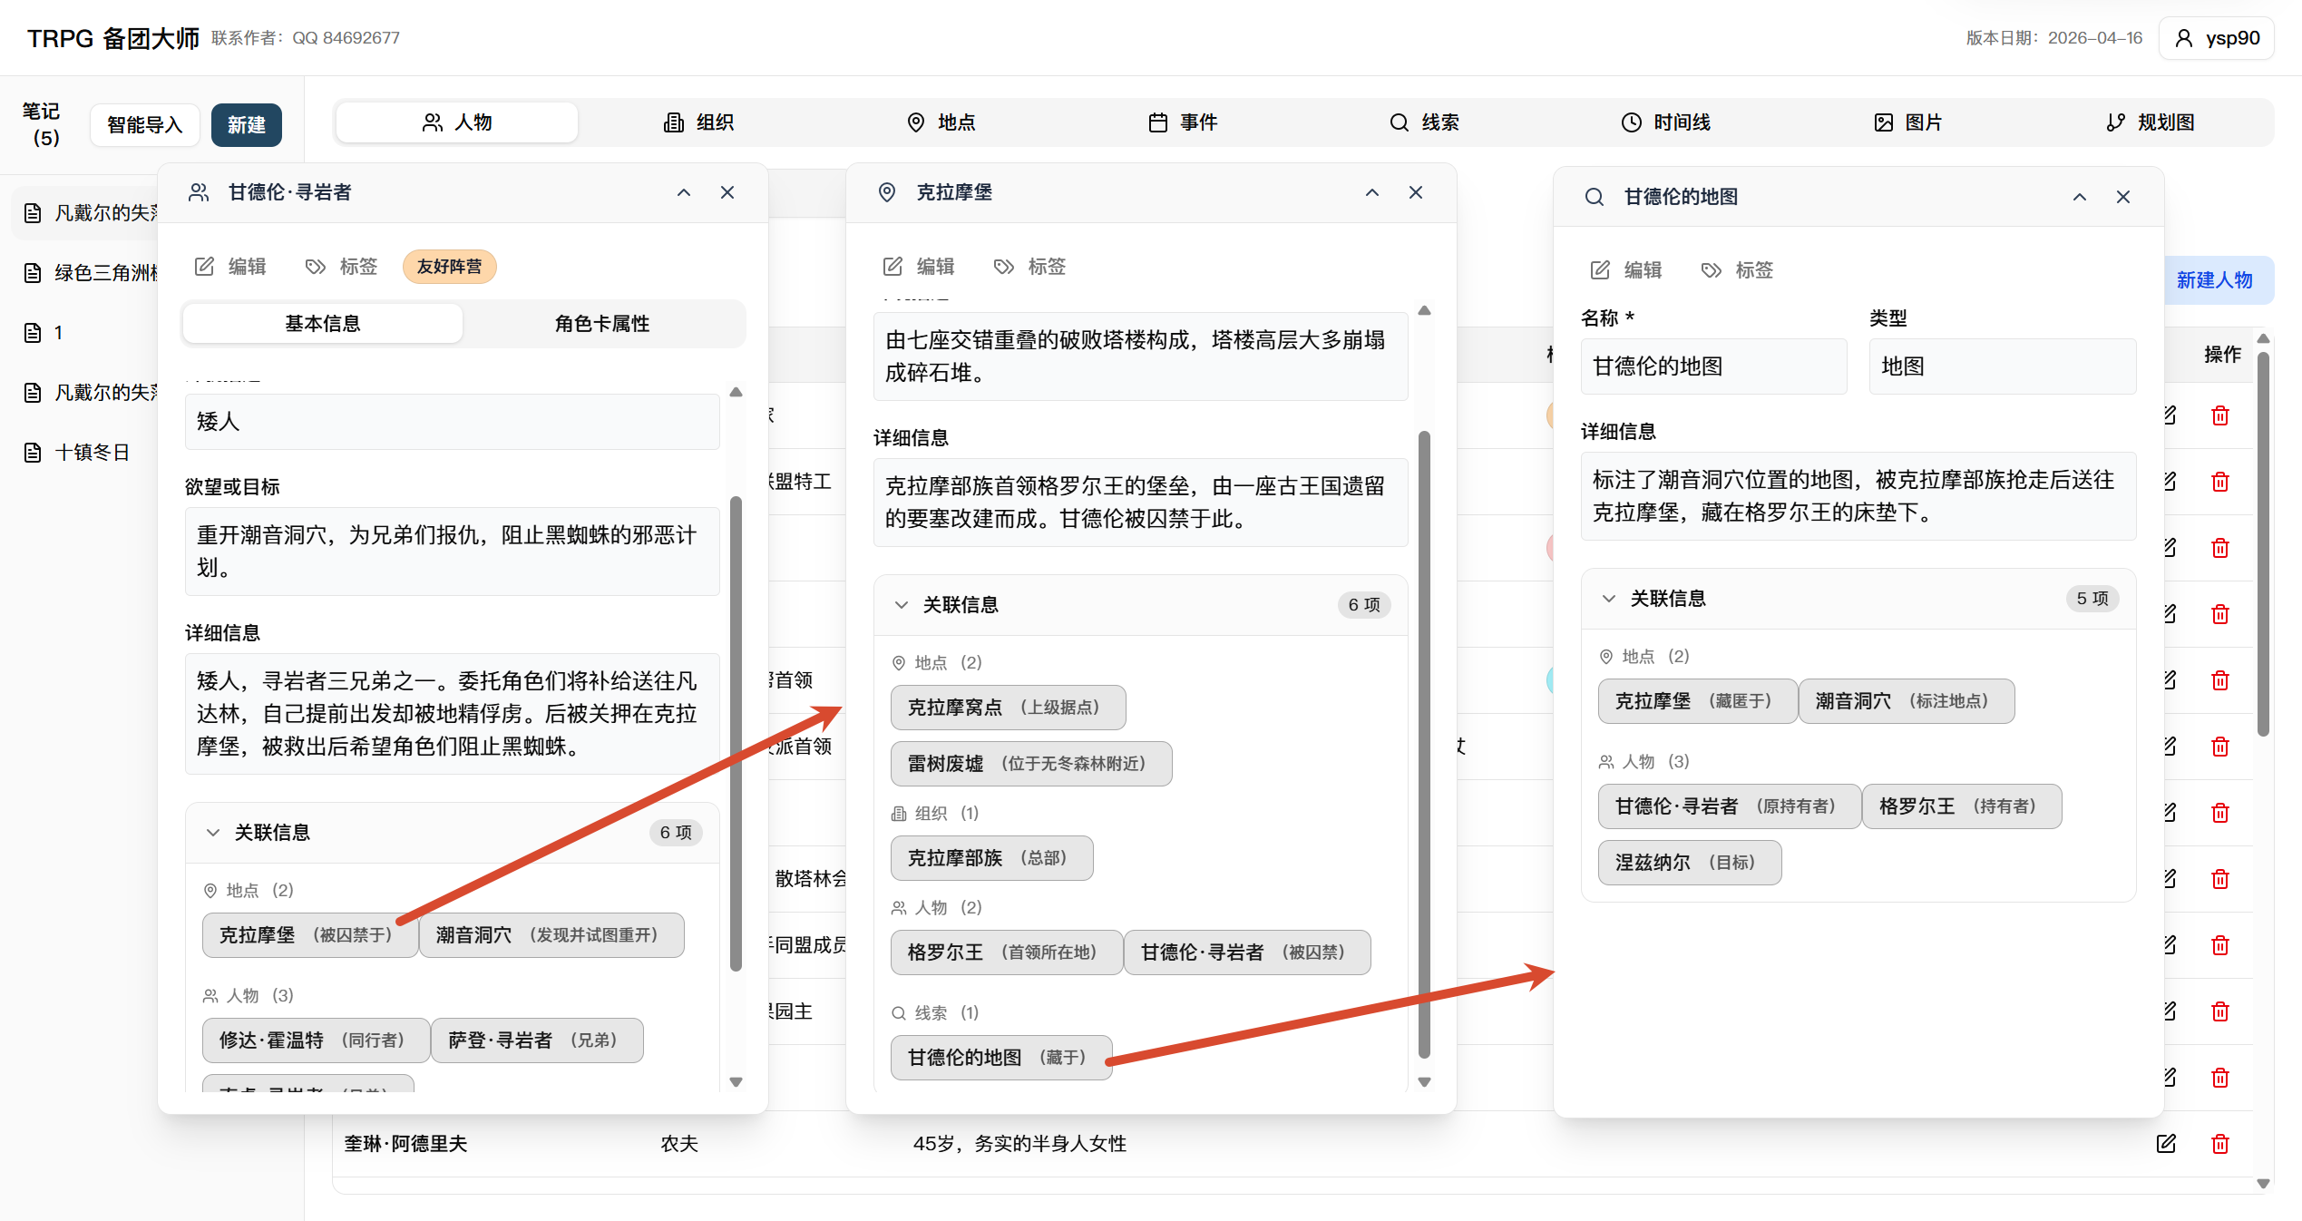This screenshot has width=2302, height=1221.
Task: Open the 地点 tab
Action: coord(941,122)
